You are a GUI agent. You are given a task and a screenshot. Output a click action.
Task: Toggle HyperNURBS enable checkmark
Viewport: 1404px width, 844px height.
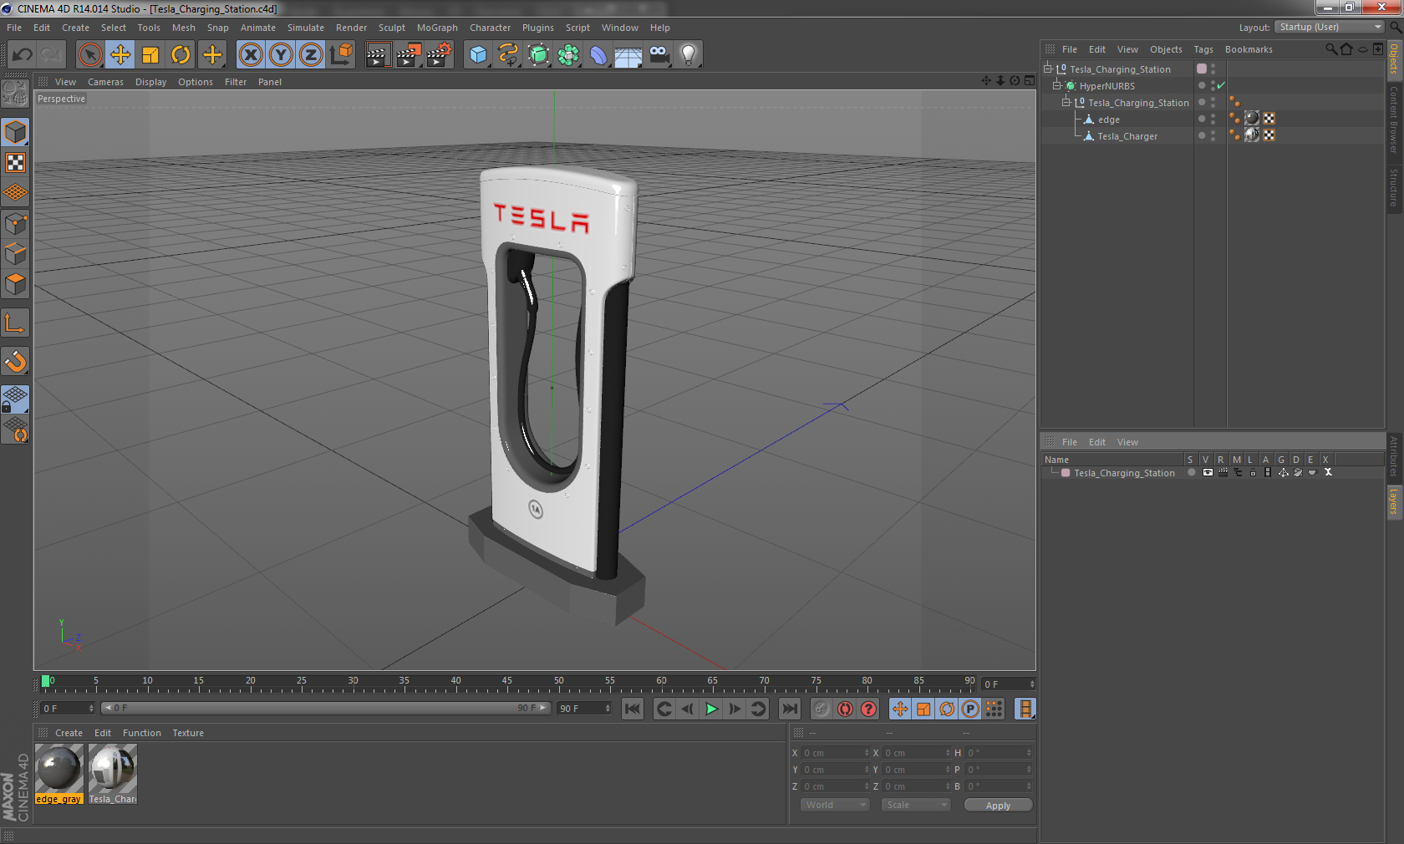coord(1221,85)
